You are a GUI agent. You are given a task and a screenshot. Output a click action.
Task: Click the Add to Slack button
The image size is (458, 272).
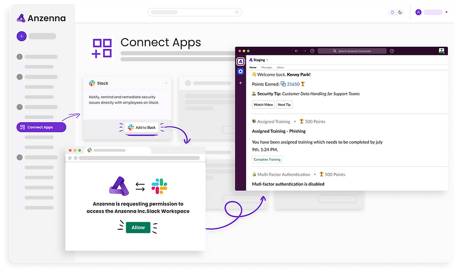[142, 128]
